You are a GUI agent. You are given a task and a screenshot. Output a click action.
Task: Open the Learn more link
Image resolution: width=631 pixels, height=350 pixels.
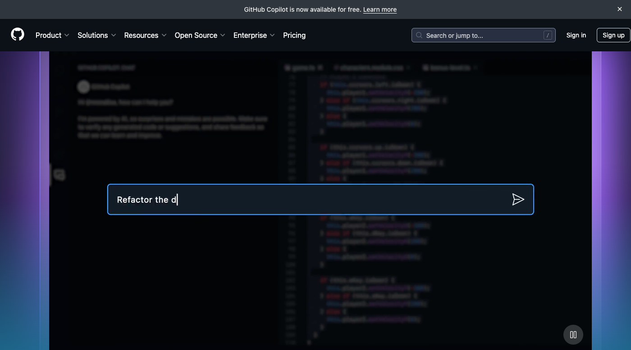[x=380, y=9]
